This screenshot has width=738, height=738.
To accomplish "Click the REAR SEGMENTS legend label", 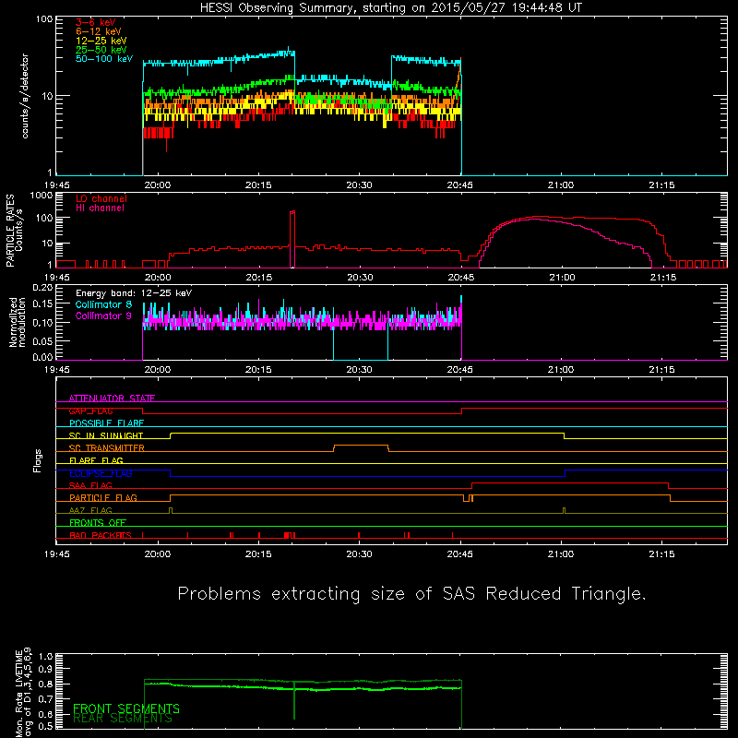I will tap(123, 719).
